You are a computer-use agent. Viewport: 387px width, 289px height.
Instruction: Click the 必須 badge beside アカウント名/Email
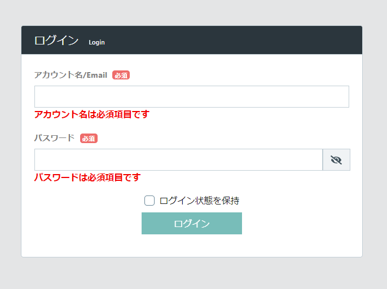click(121, 75)
